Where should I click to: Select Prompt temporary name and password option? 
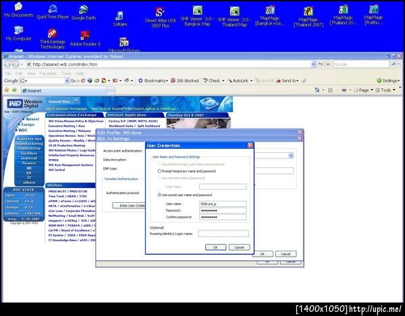[x=159, y=171]
